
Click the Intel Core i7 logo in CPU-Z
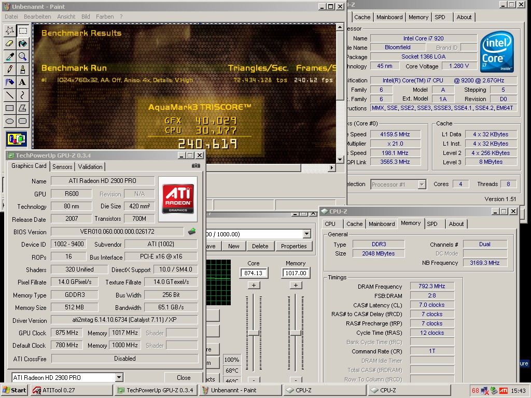point(497,52)
